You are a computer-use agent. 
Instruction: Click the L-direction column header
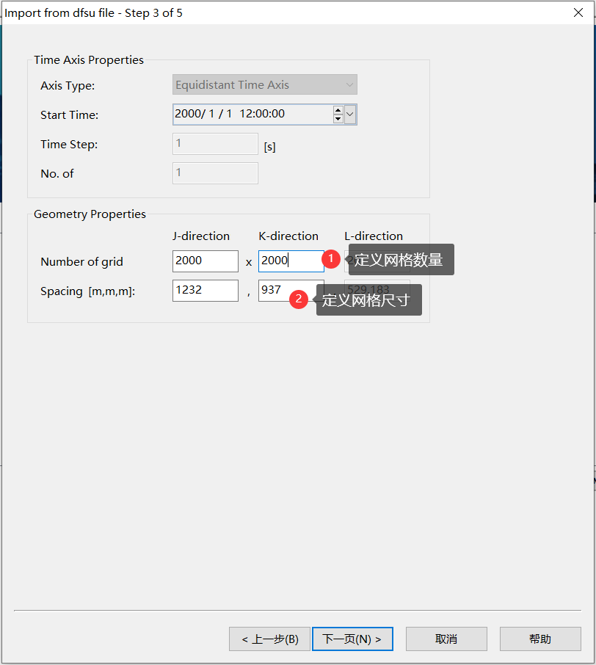tap(374, 236)
